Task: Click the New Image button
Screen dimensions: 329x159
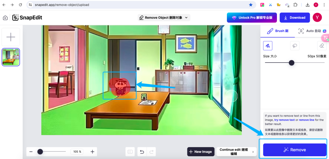Action: [x=201, y=152]
